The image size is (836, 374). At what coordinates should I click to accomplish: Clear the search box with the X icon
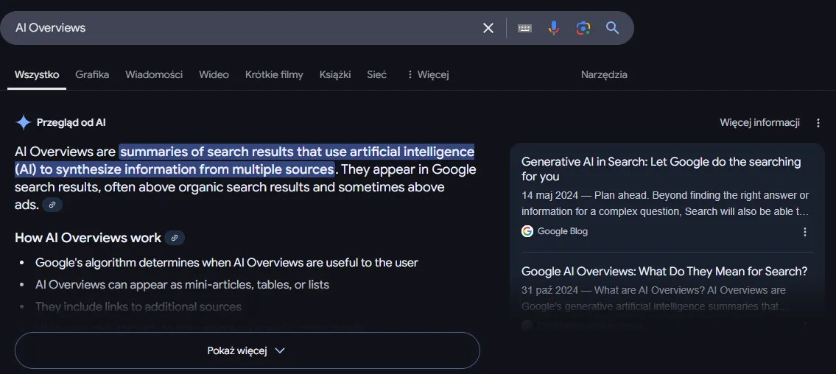pyautogui.click(x=488, y=28)
